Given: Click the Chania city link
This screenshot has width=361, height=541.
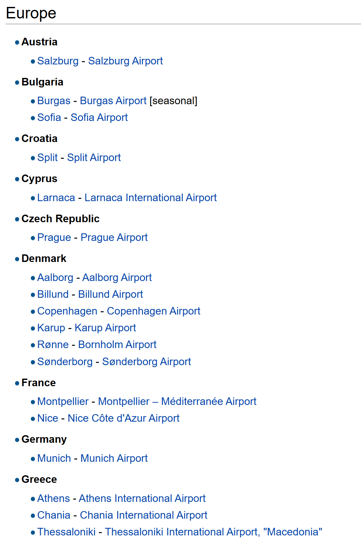Looking at the screenshot, I should click(x=54, y=515).
